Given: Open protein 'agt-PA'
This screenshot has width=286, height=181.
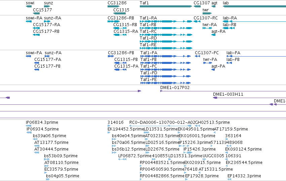Looking at the screenshot, I should coord(218,66).
